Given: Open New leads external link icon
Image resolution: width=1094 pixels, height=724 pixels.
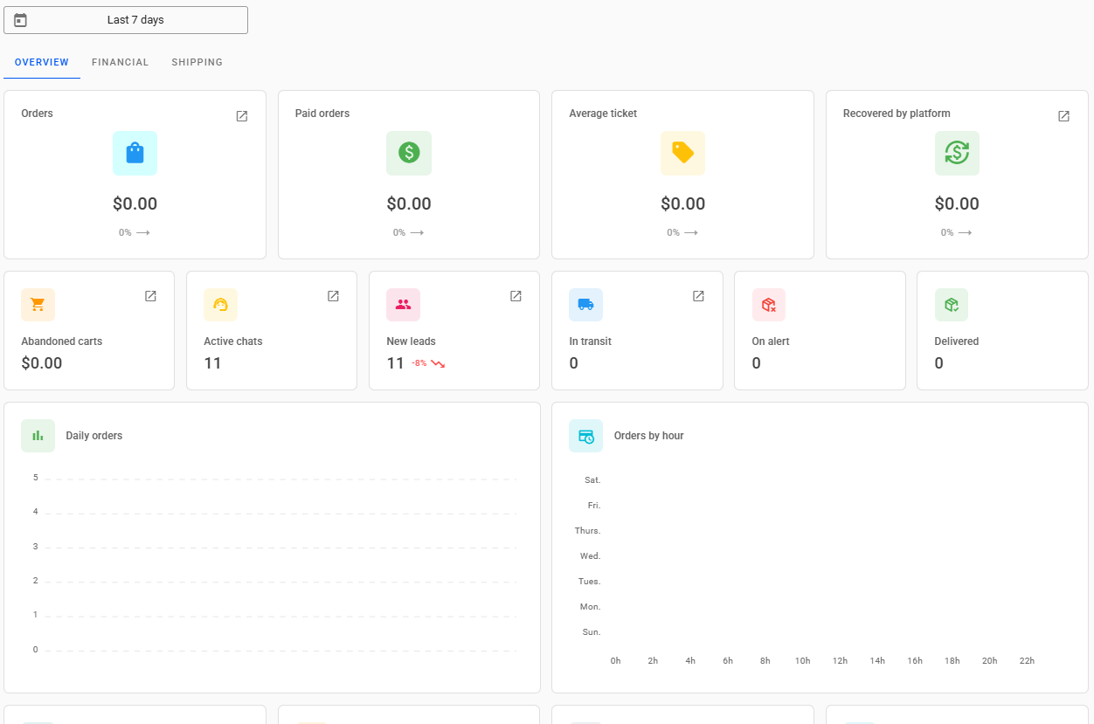Looking at the screenshot, I should point(516,296).
